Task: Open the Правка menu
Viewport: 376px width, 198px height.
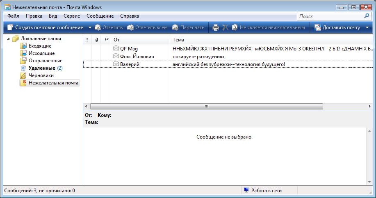Action: click(34, 16)
